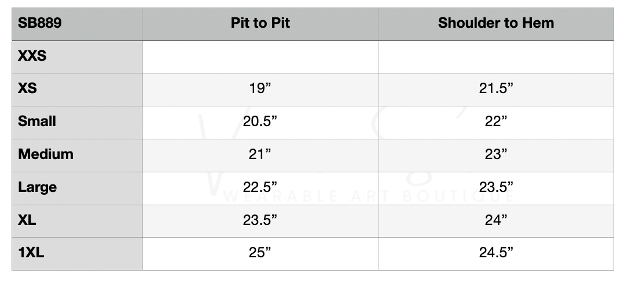Select the XS size row label

pyautogui.click(x=28, y=90)
